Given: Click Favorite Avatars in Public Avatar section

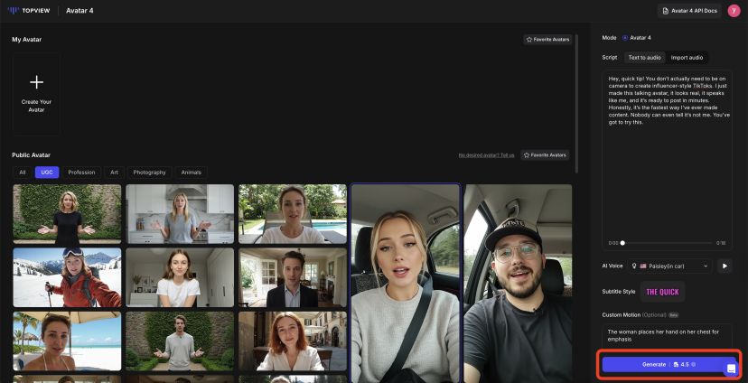Looking at the screenshot, I should click(545, 154).
